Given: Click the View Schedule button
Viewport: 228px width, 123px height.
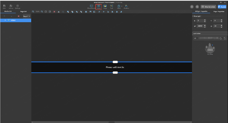Looking at the screenshot, I should pos(208,7).
